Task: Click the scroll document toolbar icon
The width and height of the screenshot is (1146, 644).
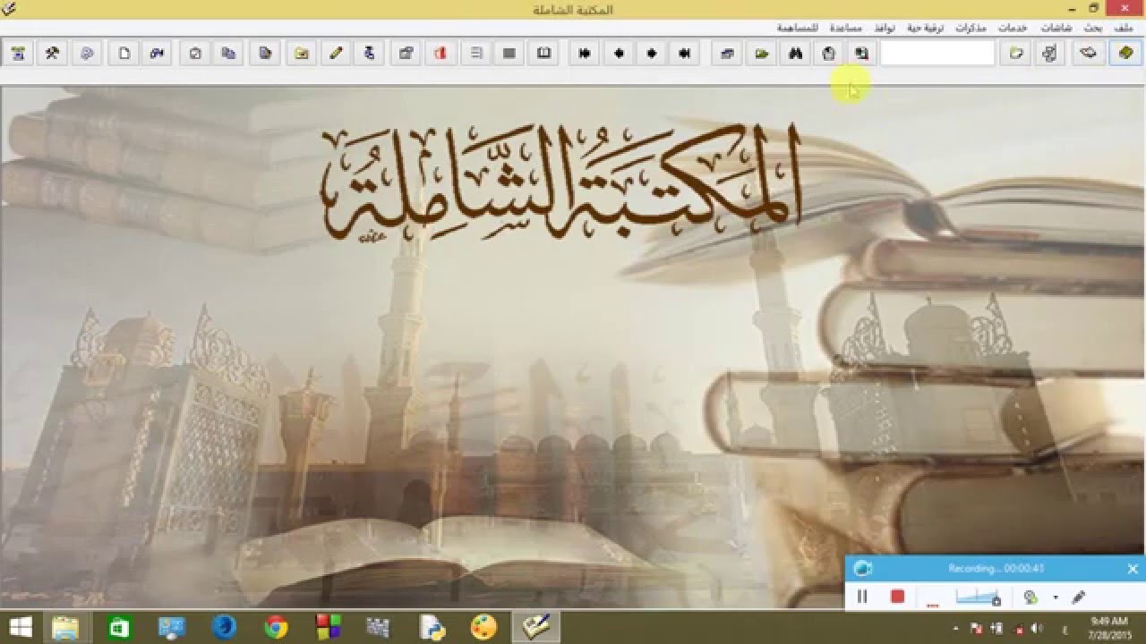Action: (1050, 54)
